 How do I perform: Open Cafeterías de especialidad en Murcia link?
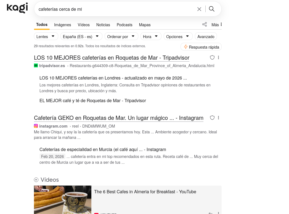tap(103, 149)
